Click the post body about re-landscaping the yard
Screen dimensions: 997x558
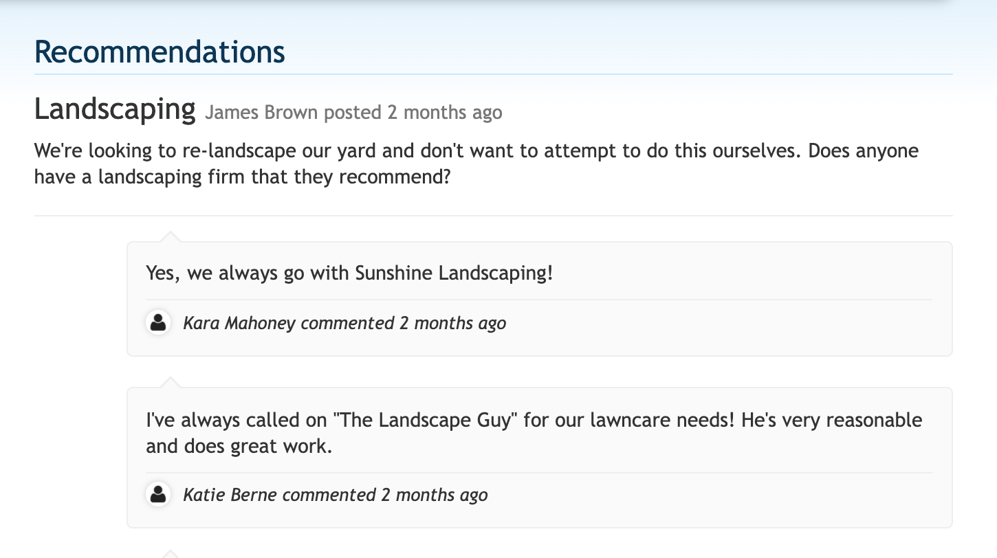tap(476, 164)
